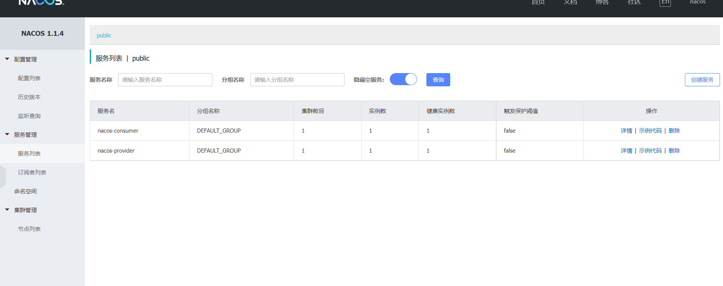Open 示例代码 for nacos-provider

click(650, 151)
